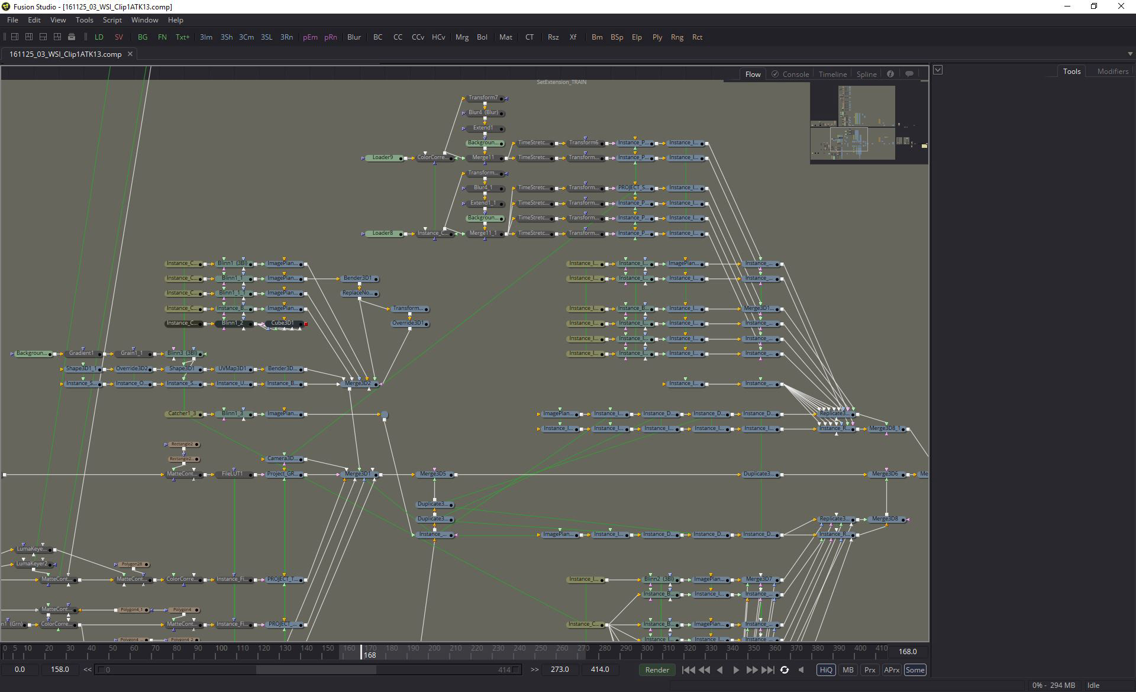Toggle MB motion blur option
This screenshot has height=692, width=1136.
(x=848, y=670)
